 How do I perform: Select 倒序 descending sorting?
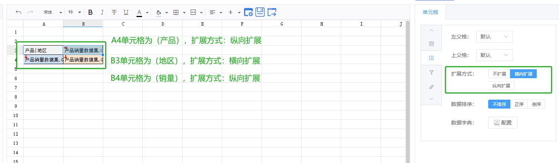[536, 104]
